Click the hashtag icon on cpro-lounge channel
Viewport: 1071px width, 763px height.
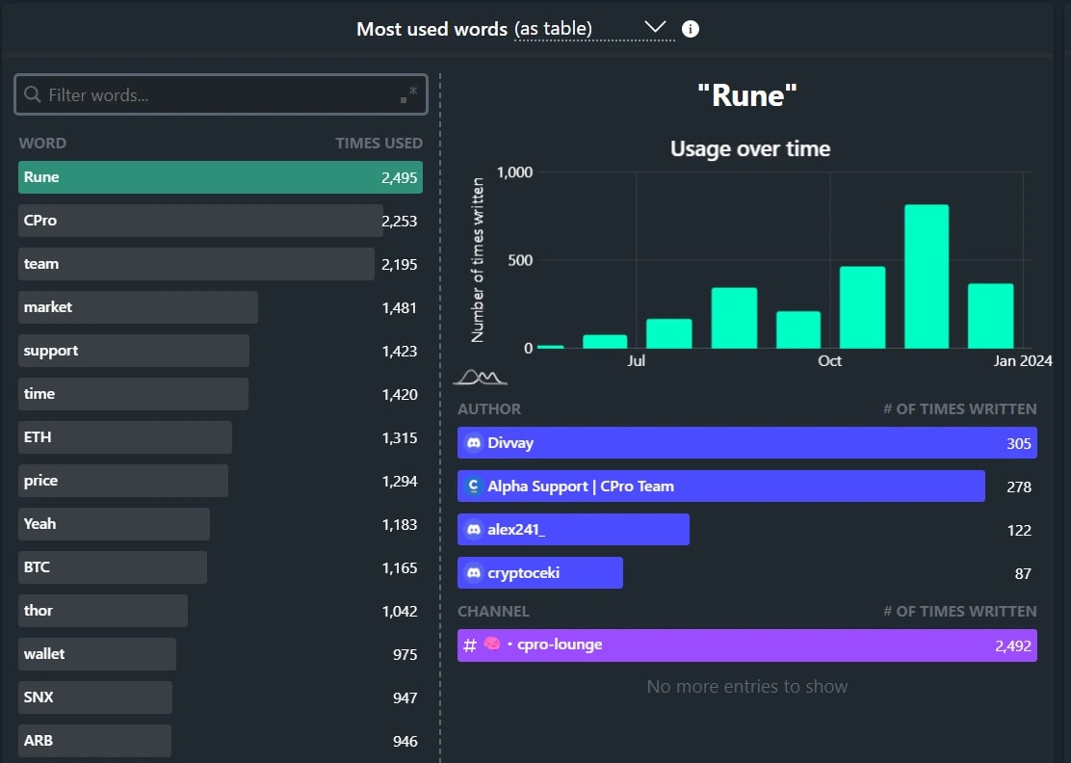(x=469, y=645)
